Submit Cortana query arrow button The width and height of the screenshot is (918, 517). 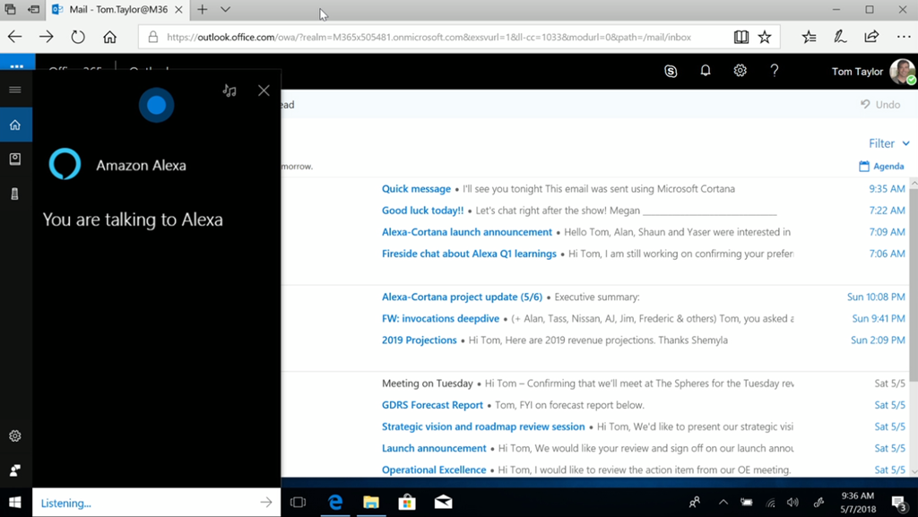pyautogui.click(x=266, y=503)
